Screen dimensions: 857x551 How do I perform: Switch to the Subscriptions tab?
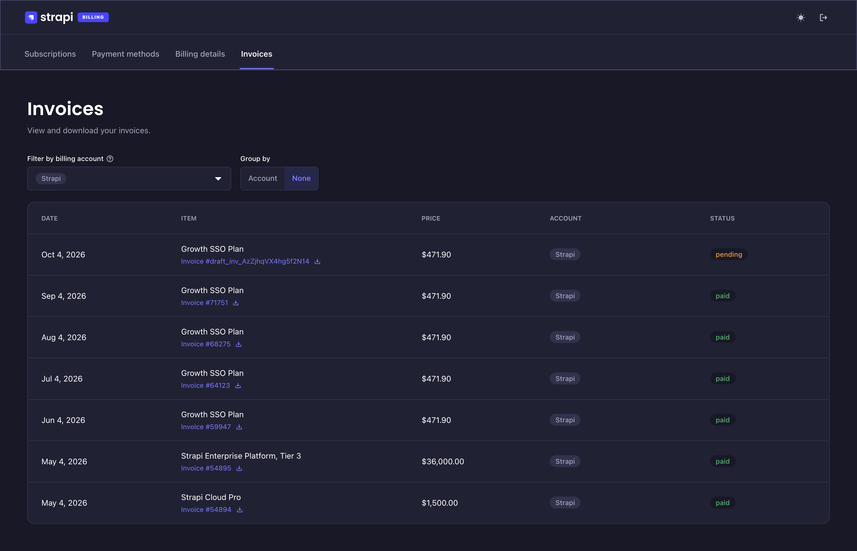(x=50, y=54)
